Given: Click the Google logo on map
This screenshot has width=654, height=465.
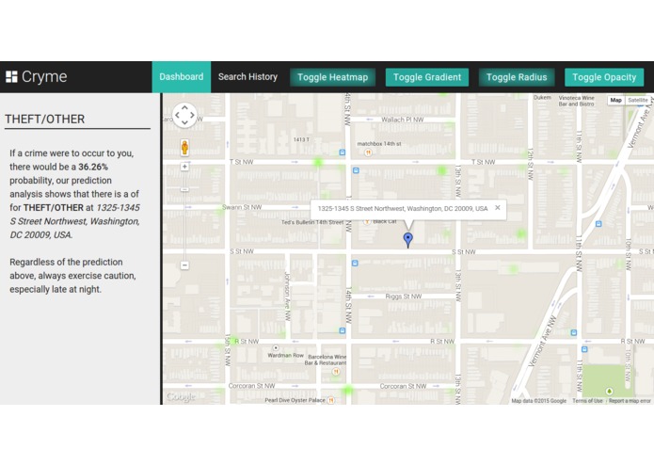Looking at the screenshot, I should click(x=181, y=396).
